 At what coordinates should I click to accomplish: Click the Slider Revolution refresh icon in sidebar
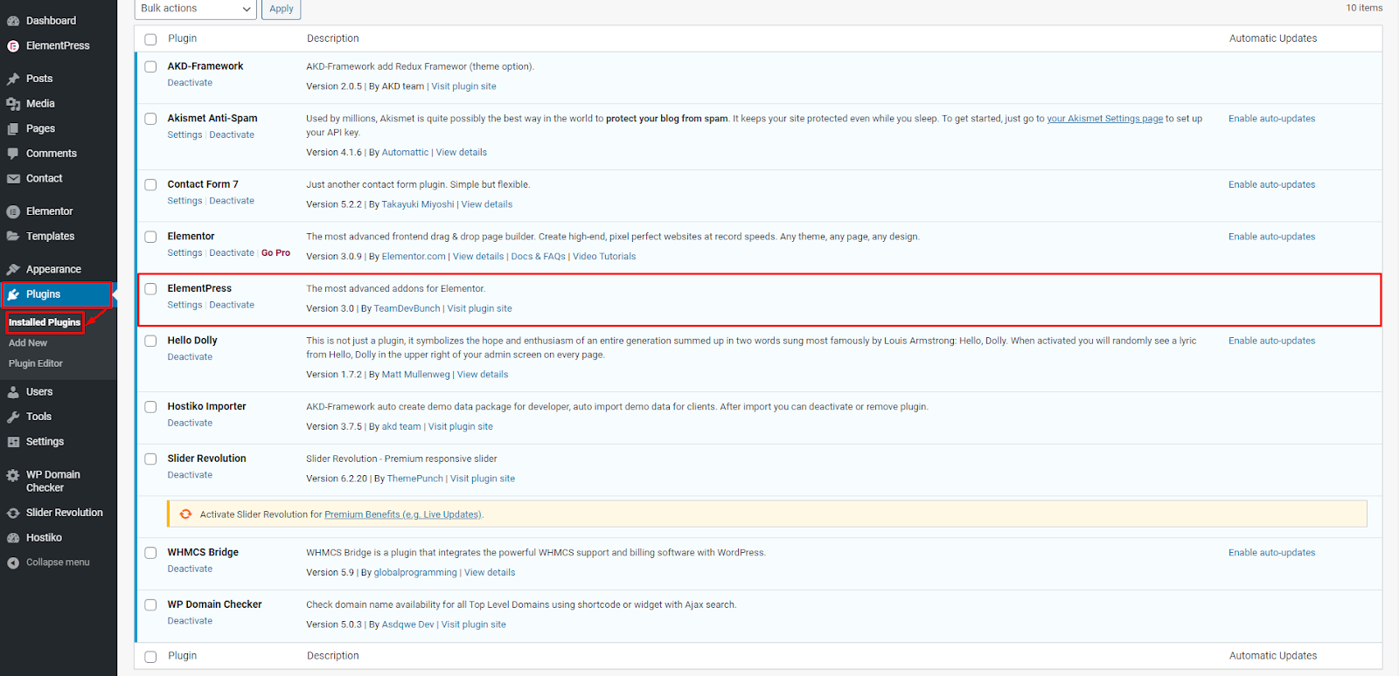[x=13, y=514]
